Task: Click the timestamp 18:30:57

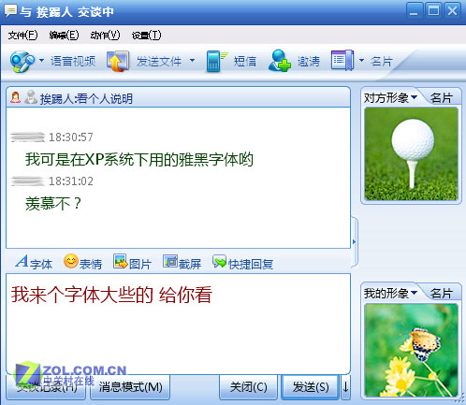Action: 71,137
